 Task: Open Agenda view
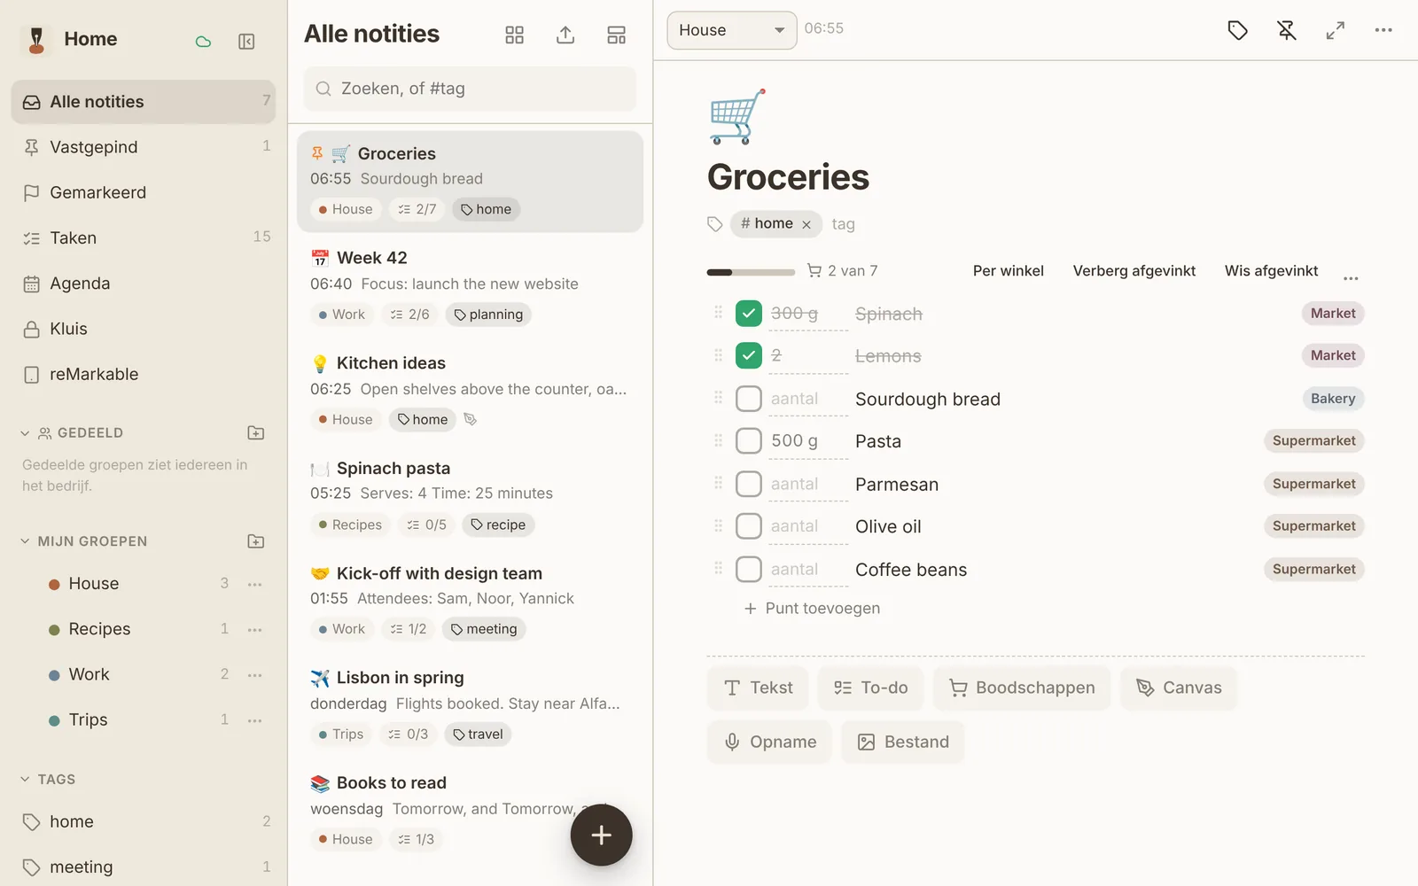click(x=144, y=284)
